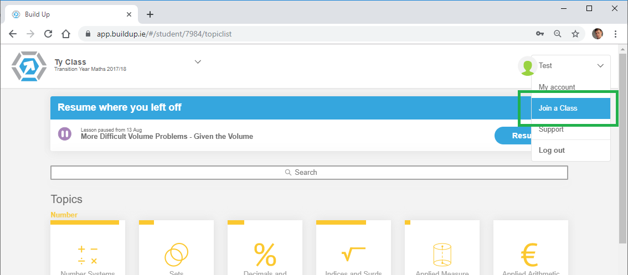Expand the Ty Class dropdown chevron
Viewport: 628px width, 275px height.
coord(198,61)
